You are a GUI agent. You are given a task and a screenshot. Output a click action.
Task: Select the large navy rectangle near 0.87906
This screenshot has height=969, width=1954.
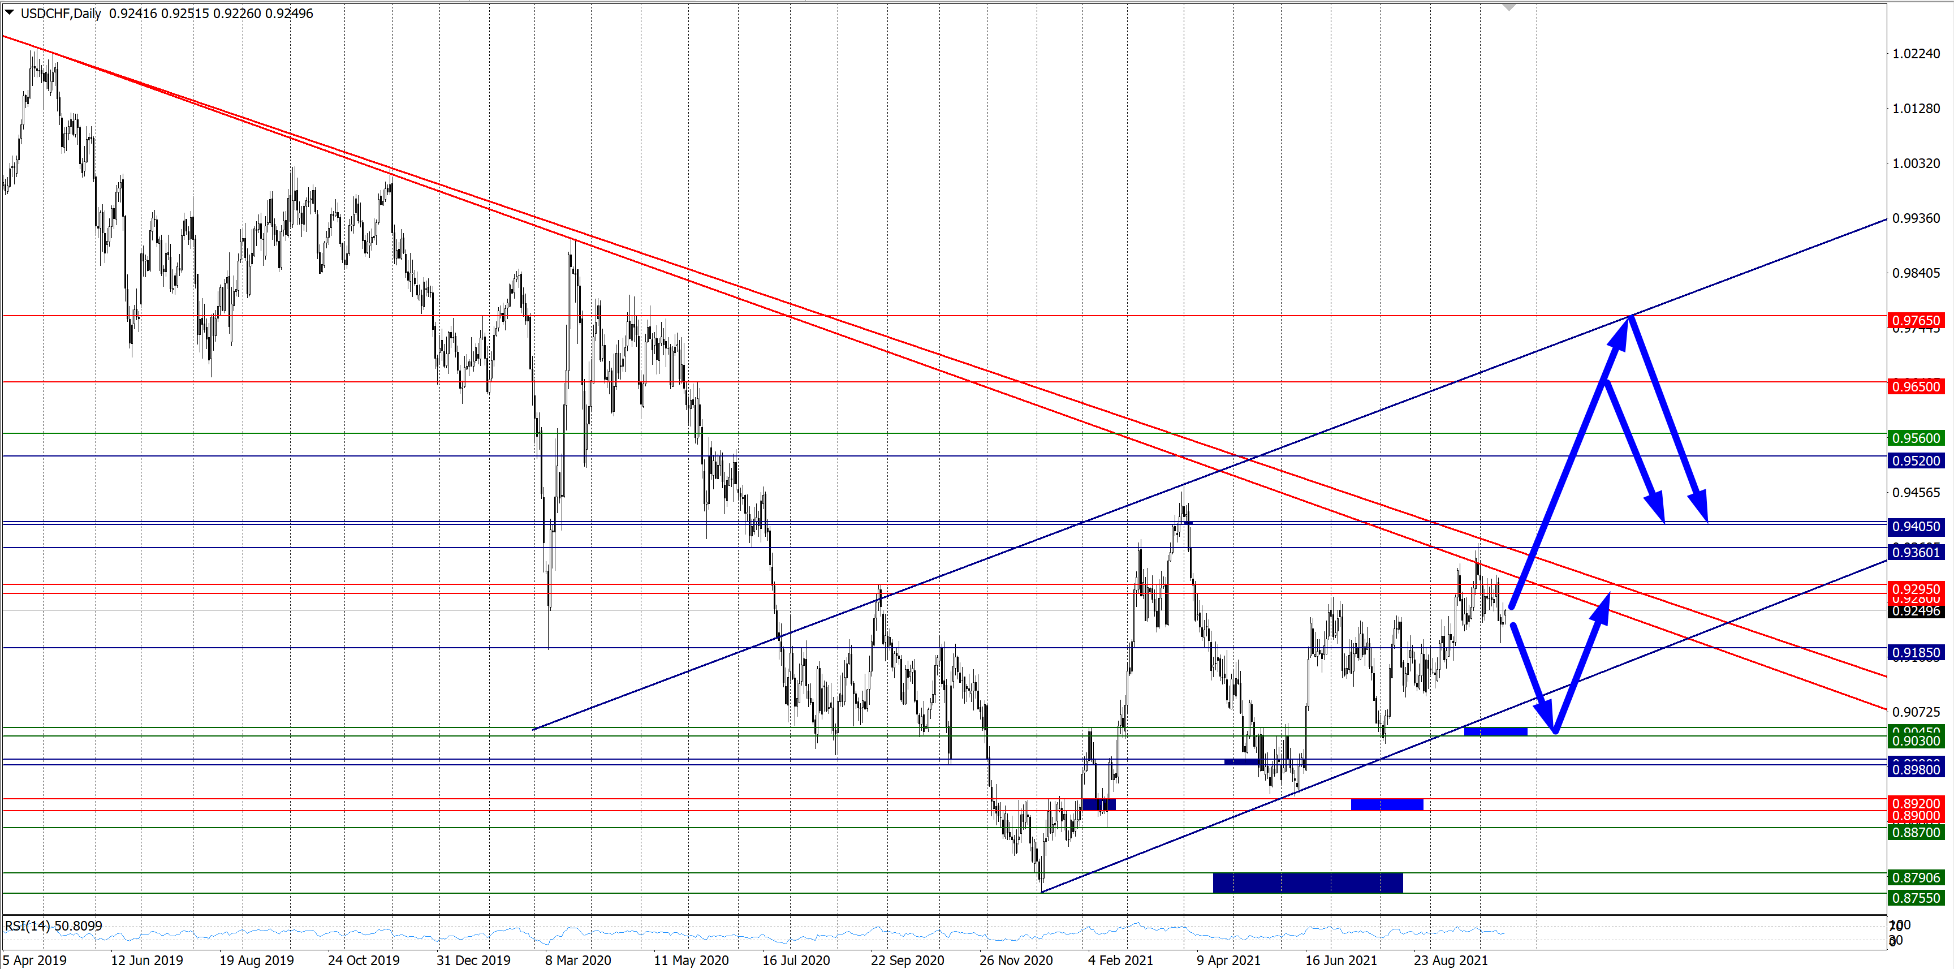coord(1307,882)
